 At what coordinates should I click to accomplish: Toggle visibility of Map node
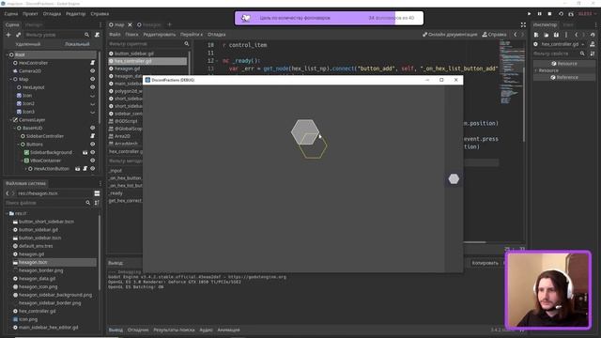coord(92,79)
